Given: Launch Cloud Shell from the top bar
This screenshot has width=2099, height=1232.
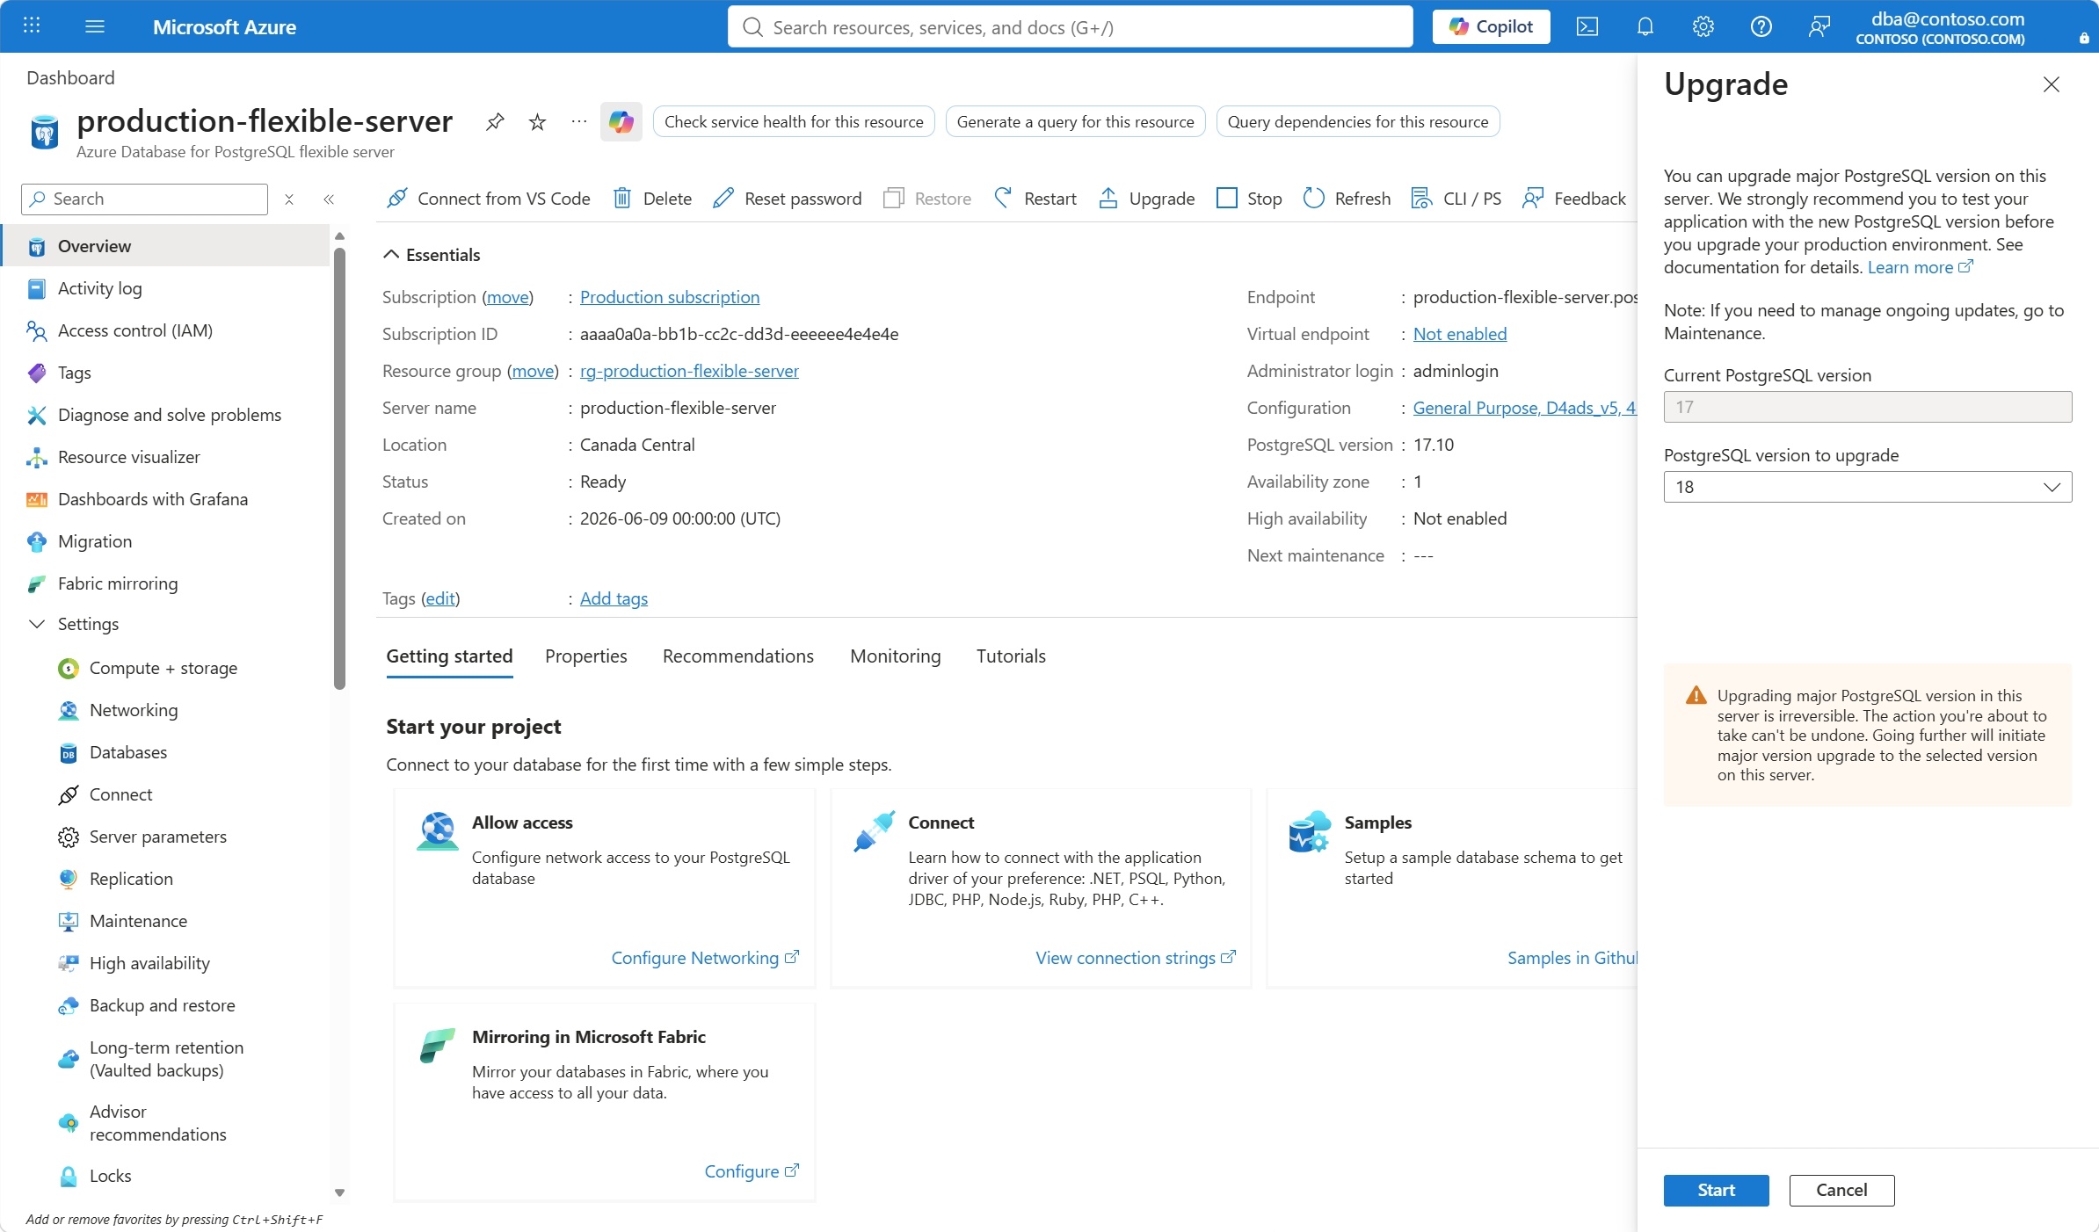Looking at the screenshot, I should coord(1587,26).
